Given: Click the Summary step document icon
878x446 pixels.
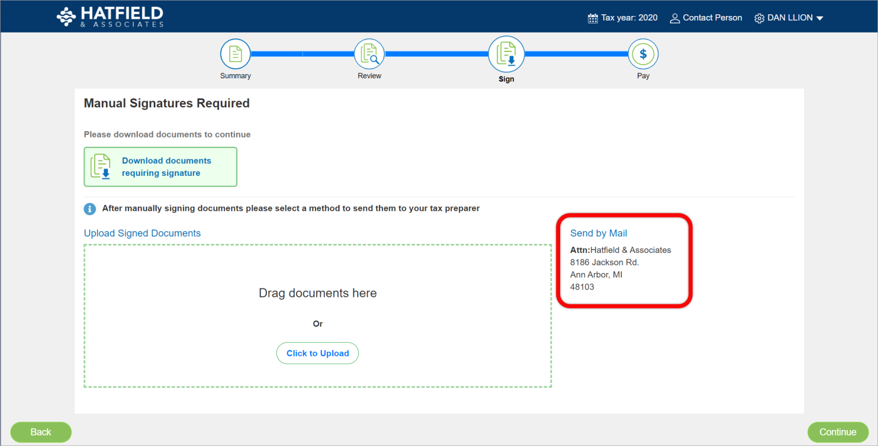Looking at the screenshot, I should click(236, 53).
